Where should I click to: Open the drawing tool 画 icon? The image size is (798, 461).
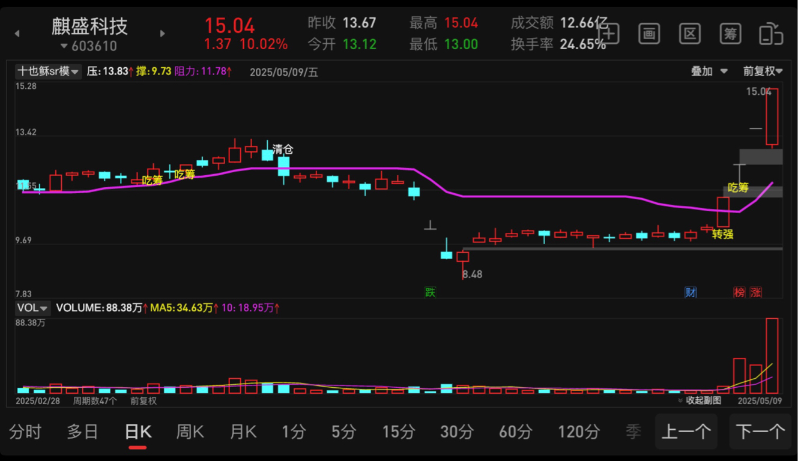point(649,34)
